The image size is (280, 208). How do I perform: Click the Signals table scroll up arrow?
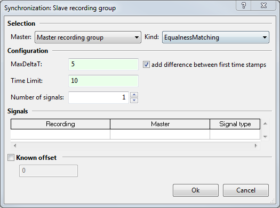pos(265,124)
